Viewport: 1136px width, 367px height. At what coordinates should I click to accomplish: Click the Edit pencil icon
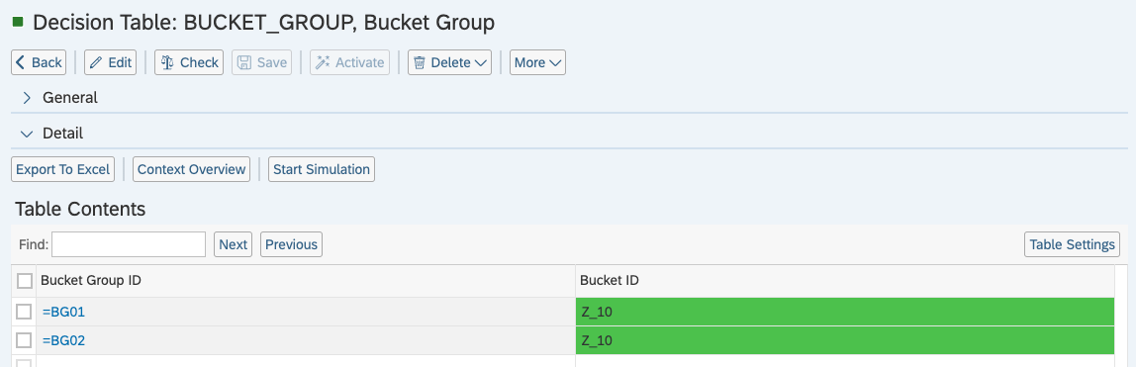(96, 63)
